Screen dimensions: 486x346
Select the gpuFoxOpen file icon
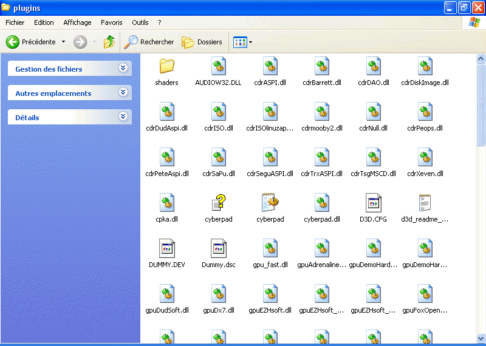pyautogui.click(x=425, y=294)
